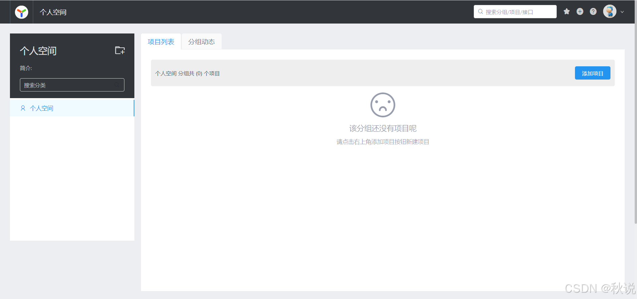Expand the user account dropdown arrow
The height and width of the screenshot is (299, 637).
(x=622, y=12)
